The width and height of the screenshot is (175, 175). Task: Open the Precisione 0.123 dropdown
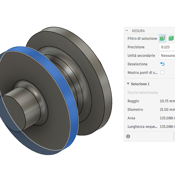click(x=167, y=47)
